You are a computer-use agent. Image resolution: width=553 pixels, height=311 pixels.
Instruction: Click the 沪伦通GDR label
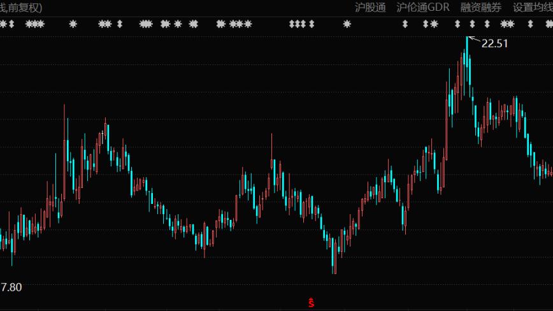click(x=423, y=8)
